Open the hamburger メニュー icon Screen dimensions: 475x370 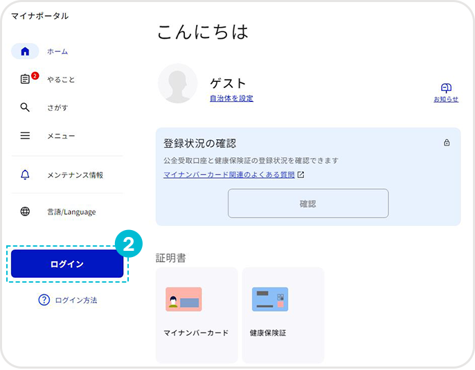click(25, 135)
